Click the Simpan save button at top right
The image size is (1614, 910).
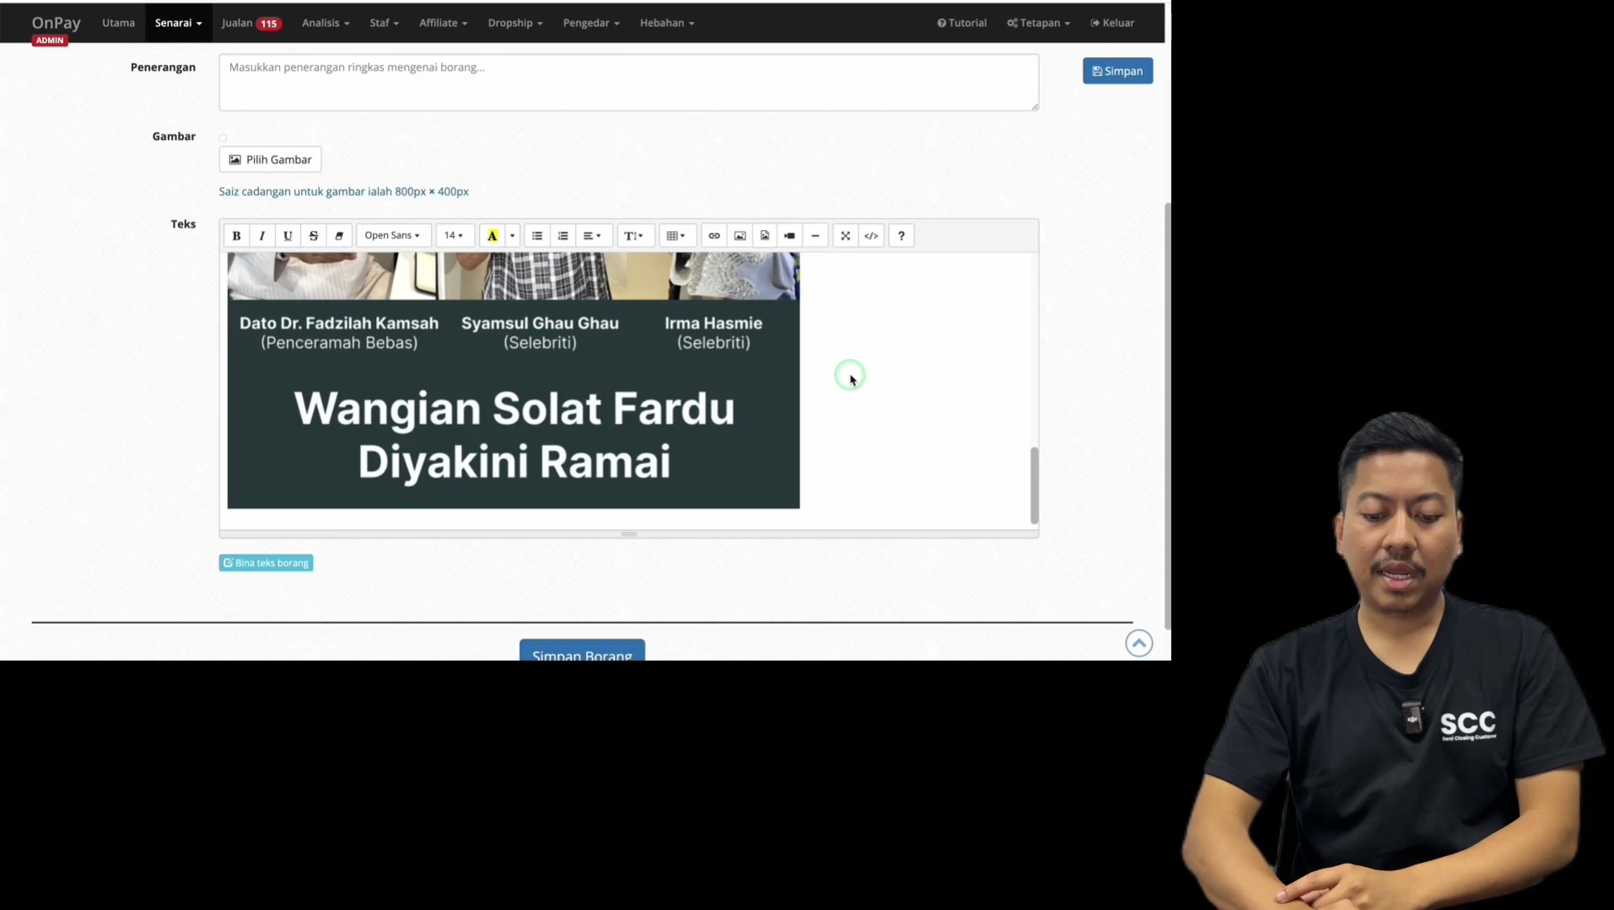[1117, 71]
